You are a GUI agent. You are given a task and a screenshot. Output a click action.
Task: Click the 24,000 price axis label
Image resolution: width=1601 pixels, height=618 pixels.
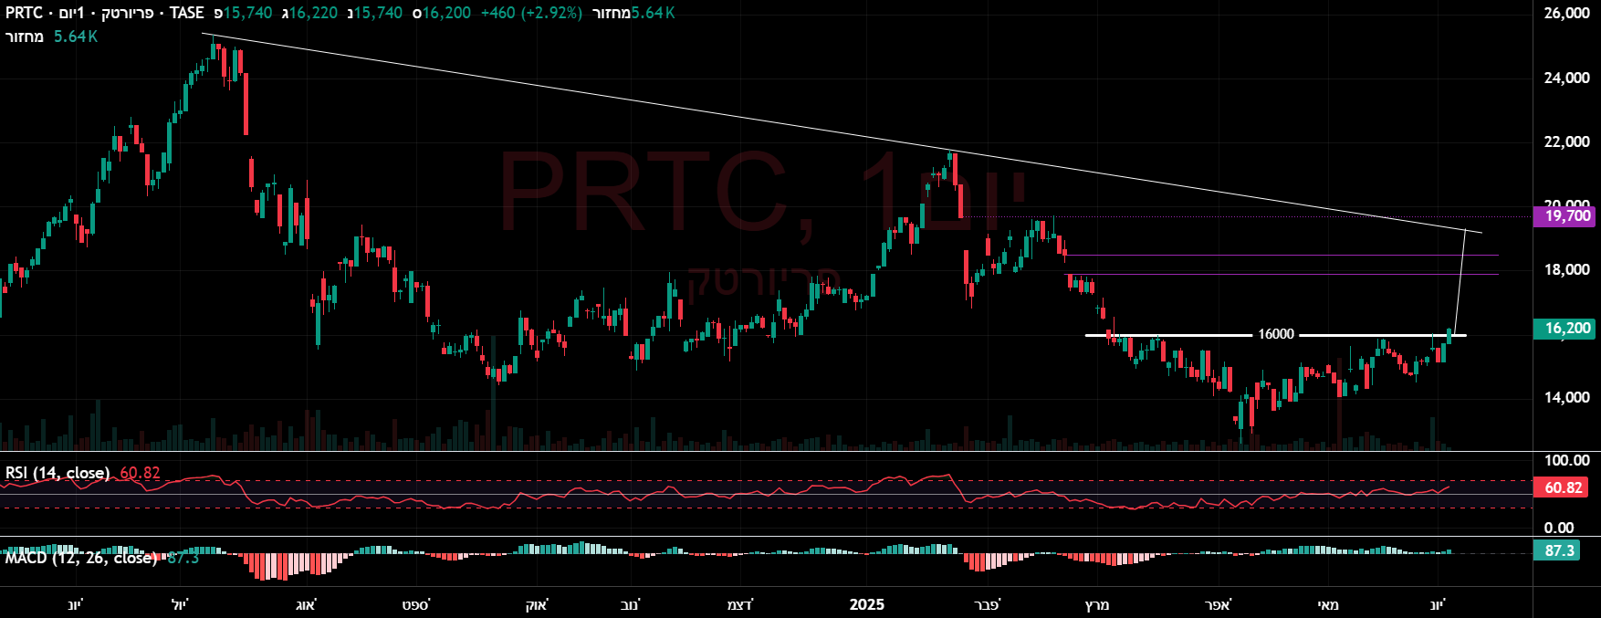tap(1566, 78)
